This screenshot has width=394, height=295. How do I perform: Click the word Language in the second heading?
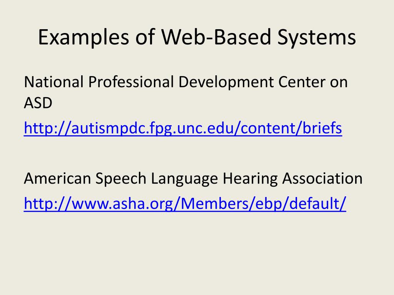[x=184, y=179]
